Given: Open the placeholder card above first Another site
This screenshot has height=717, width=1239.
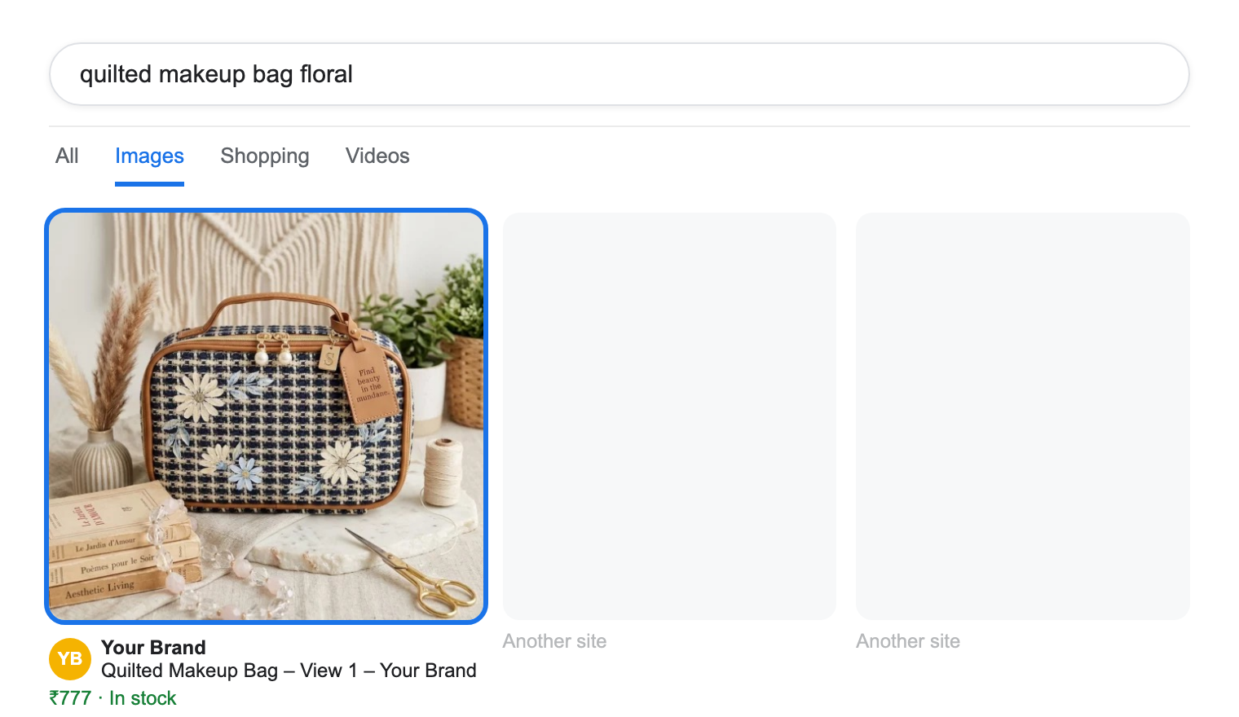Looking at the screenshot, I should [669, 416].
